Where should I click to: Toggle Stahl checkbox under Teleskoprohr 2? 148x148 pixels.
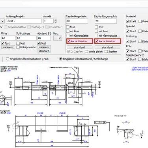click(x=127, y=59)
